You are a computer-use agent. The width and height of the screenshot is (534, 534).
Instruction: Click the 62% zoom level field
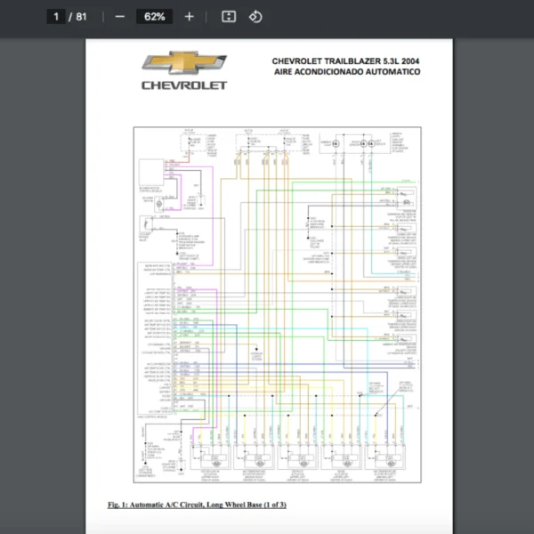pyautogui.click(x=154, y=17)
